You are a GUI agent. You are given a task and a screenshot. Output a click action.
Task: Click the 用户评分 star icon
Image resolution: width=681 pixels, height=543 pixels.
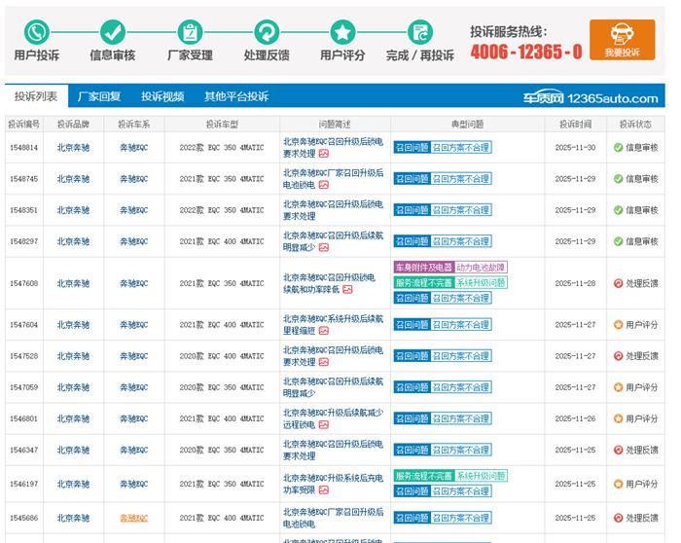tap(341, 32)
